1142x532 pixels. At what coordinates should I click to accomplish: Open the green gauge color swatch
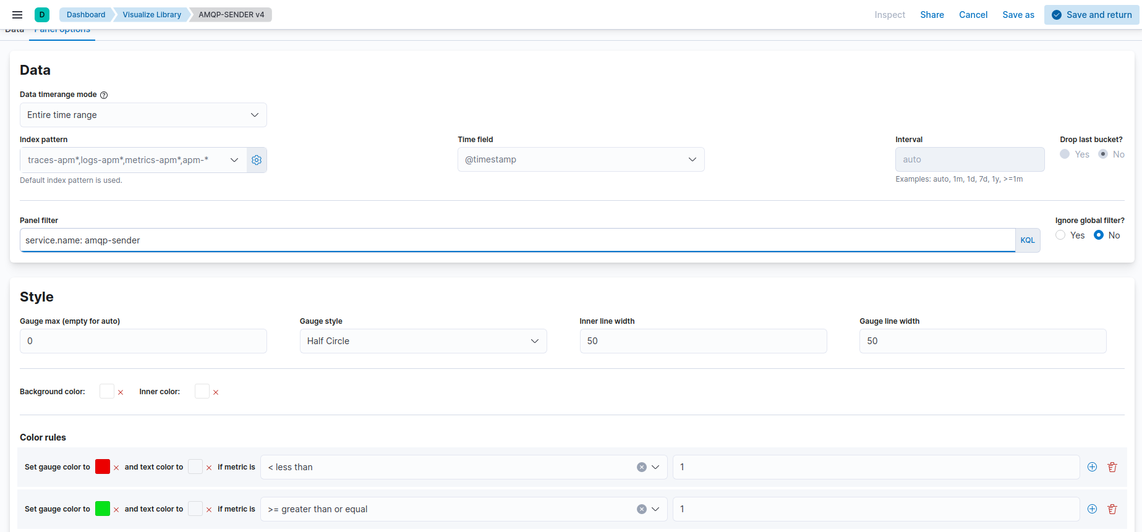pyautogui.click(x=103, y=509)
